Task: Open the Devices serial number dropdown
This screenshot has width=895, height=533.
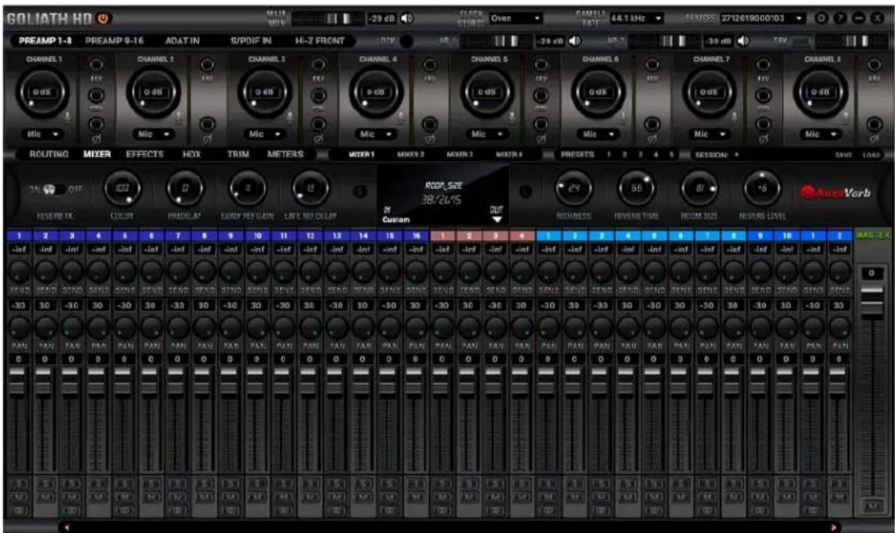Action: tap(762, 18)
